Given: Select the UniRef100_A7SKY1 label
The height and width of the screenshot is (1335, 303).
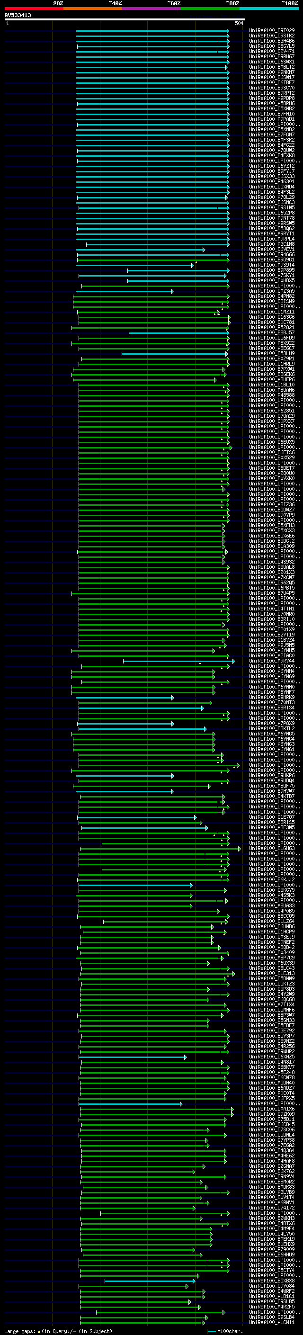Looking at the screenshot, I should pyautogui.click(x=272, y=275).
